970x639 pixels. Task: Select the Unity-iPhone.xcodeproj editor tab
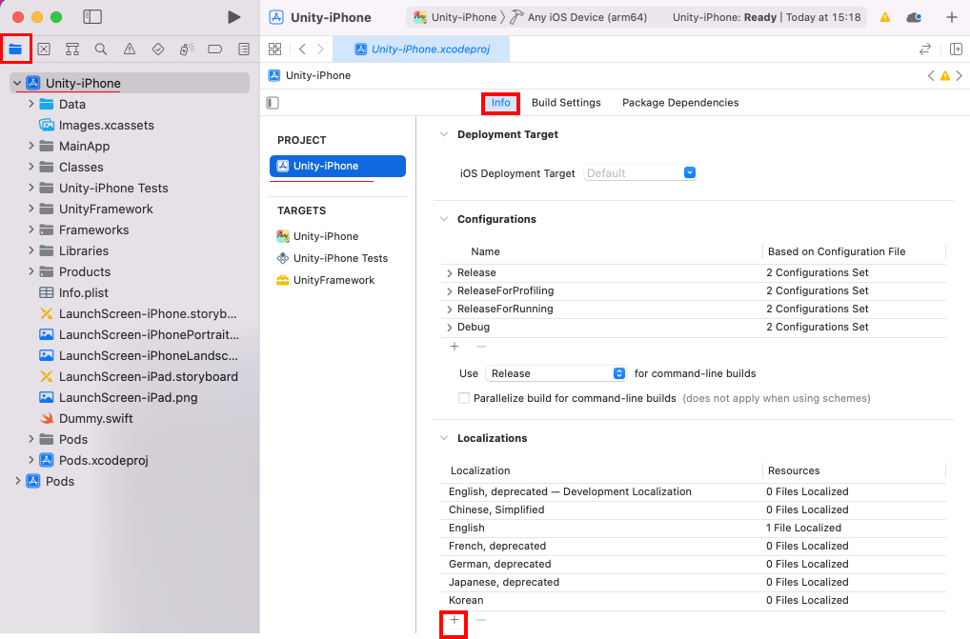(421, 49)
